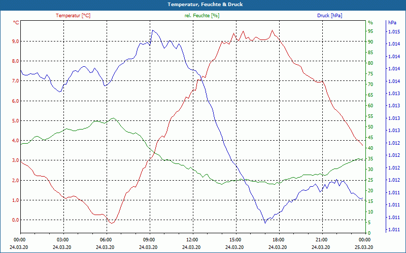Select humidity axis value 80

pyautogui.click(x=370, y=63)
